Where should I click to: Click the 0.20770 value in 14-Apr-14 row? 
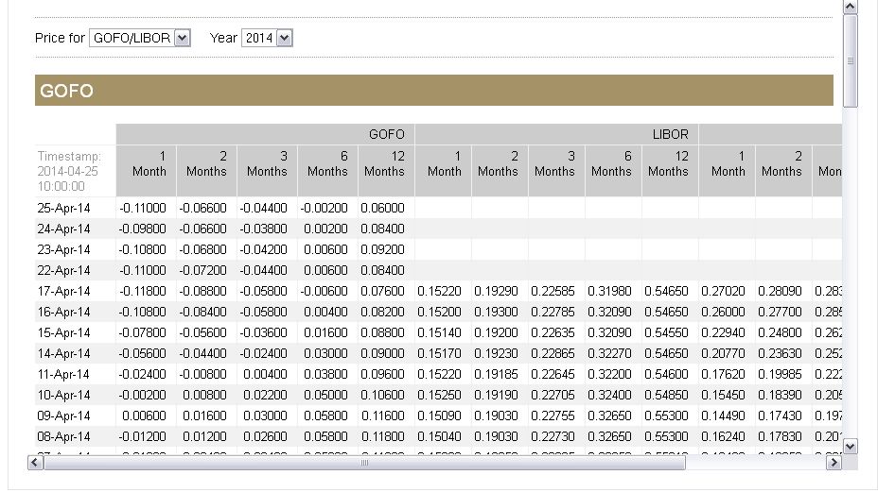723,353
